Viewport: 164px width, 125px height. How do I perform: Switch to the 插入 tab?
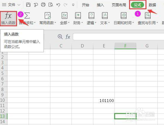(100, 5)
